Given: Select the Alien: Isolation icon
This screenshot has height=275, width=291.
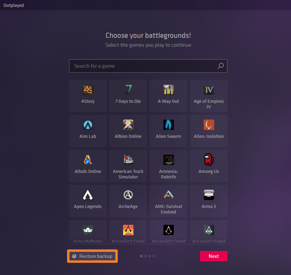Looking at the screenshot, I should (209, 125).
